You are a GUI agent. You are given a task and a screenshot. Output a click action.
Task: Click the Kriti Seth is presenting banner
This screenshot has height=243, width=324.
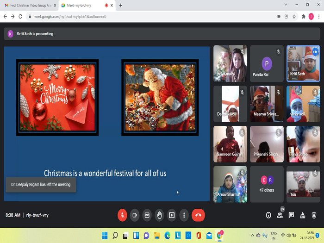162,34
